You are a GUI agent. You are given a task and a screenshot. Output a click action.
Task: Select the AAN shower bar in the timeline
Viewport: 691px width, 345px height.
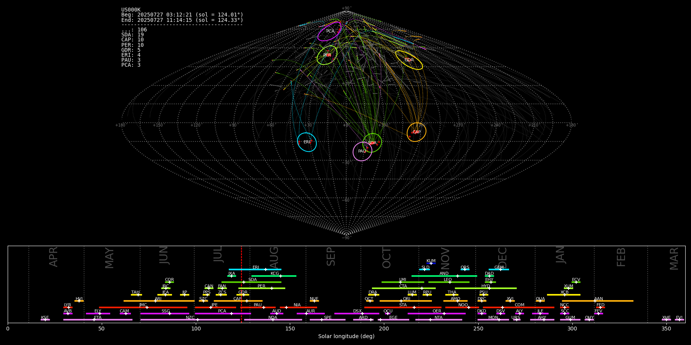coord(598,301)
